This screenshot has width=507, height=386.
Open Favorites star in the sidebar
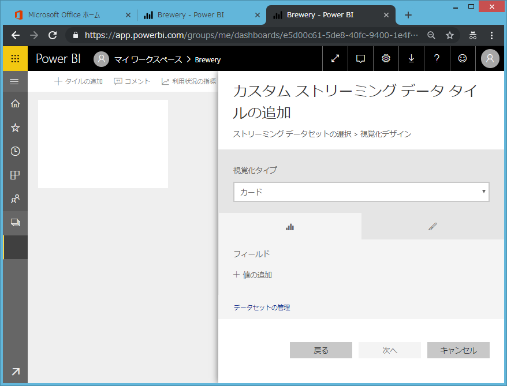point(15,128)
